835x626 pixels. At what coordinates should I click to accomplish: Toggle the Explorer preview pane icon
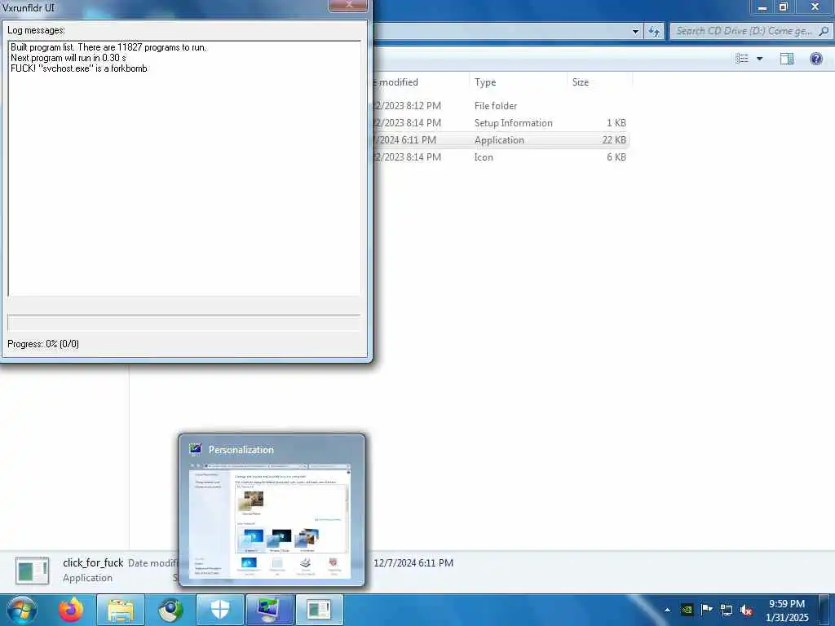coord(787,59)
